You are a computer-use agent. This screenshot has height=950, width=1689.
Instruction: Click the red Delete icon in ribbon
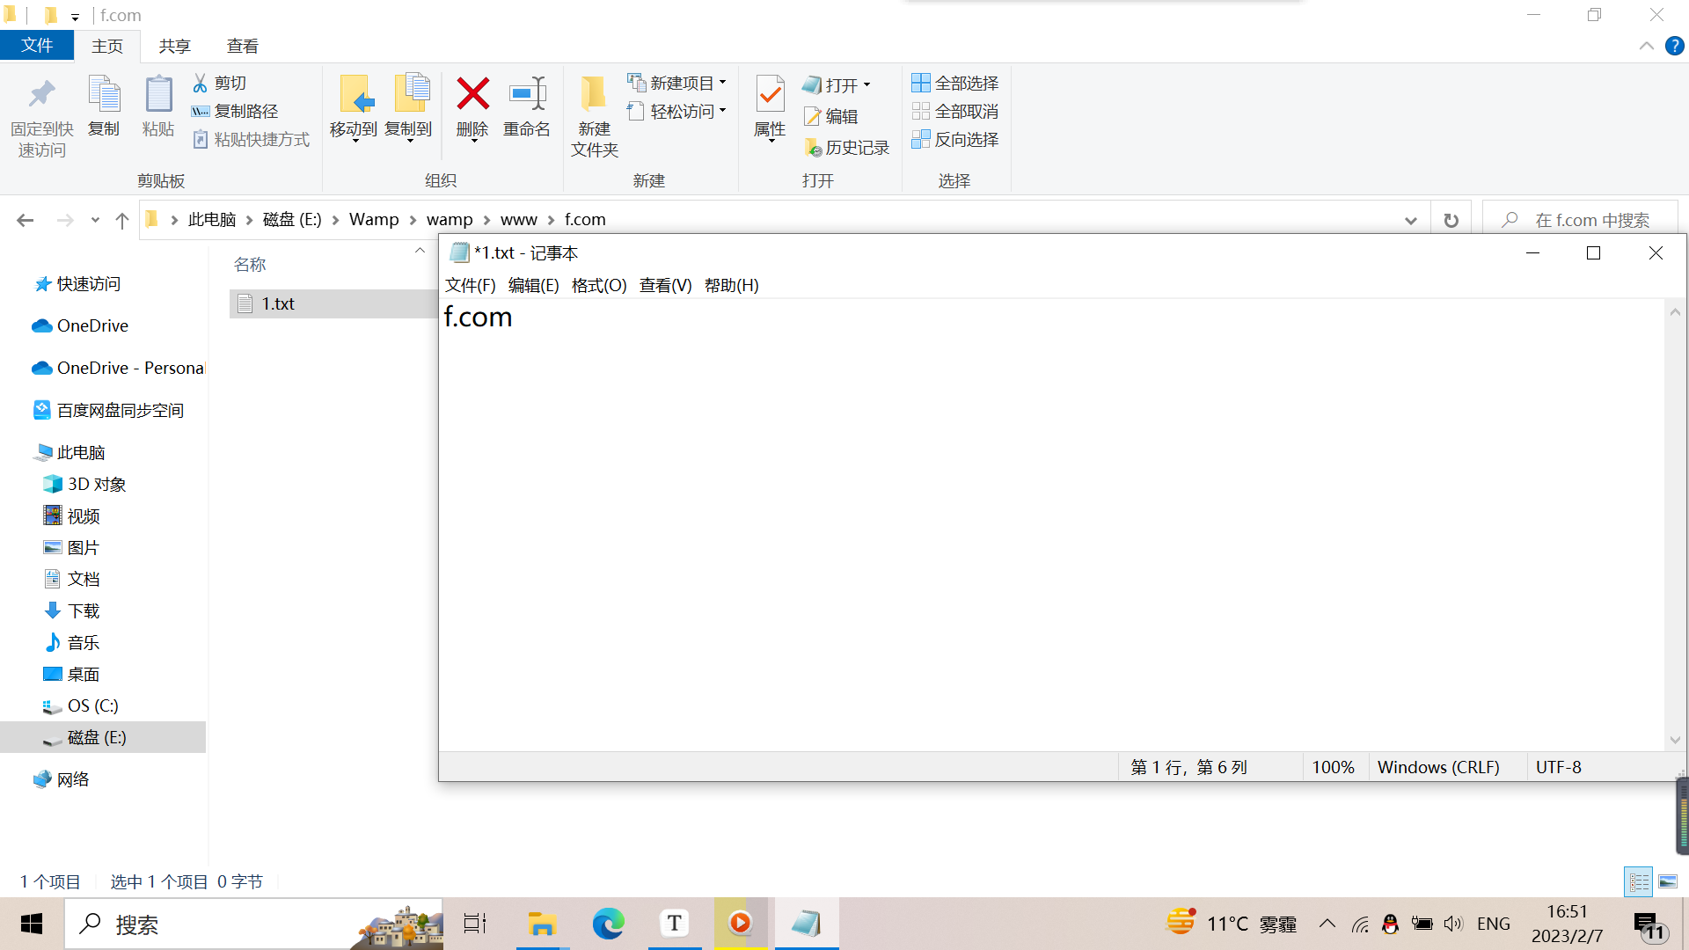click(x=472, y=95)
